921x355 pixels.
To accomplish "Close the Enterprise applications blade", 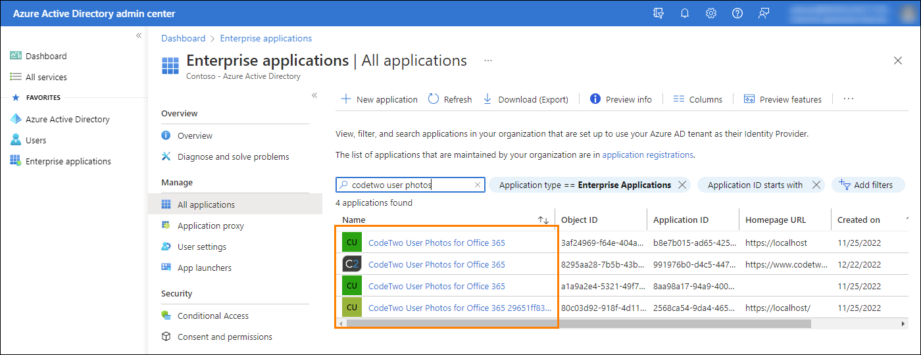I will [898, 60].
